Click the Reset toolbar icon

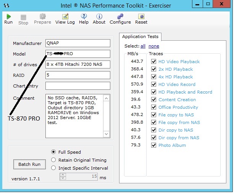click(x=141, y=16)
